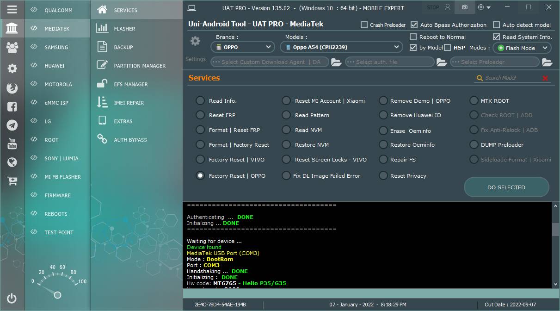Viewport: 560px width, 311px height.
Task: Open the users group sidebar icon
Action: point(12,47)
